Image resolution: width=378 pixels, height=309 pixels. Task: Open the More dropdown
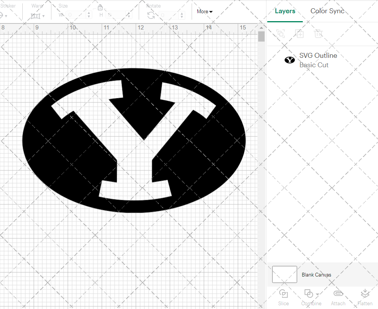(204, 11)
